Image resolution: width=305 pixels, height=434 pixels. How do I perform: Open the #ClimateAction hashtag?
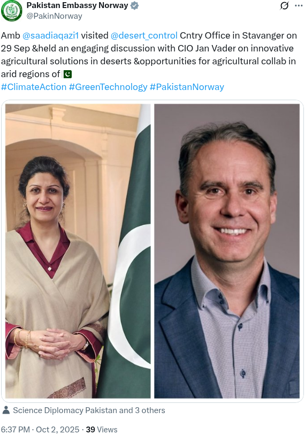(x=34, y=87)
